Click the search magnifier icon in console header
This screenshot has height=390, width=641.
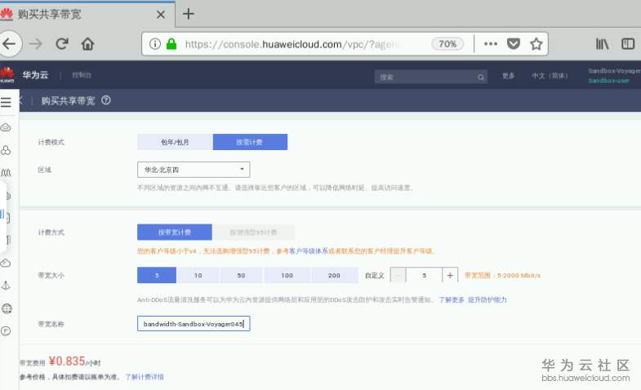tap(481, 77)
